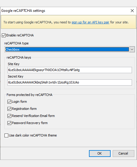
Task: Click the Registration form label text
Action: [24, 109]
